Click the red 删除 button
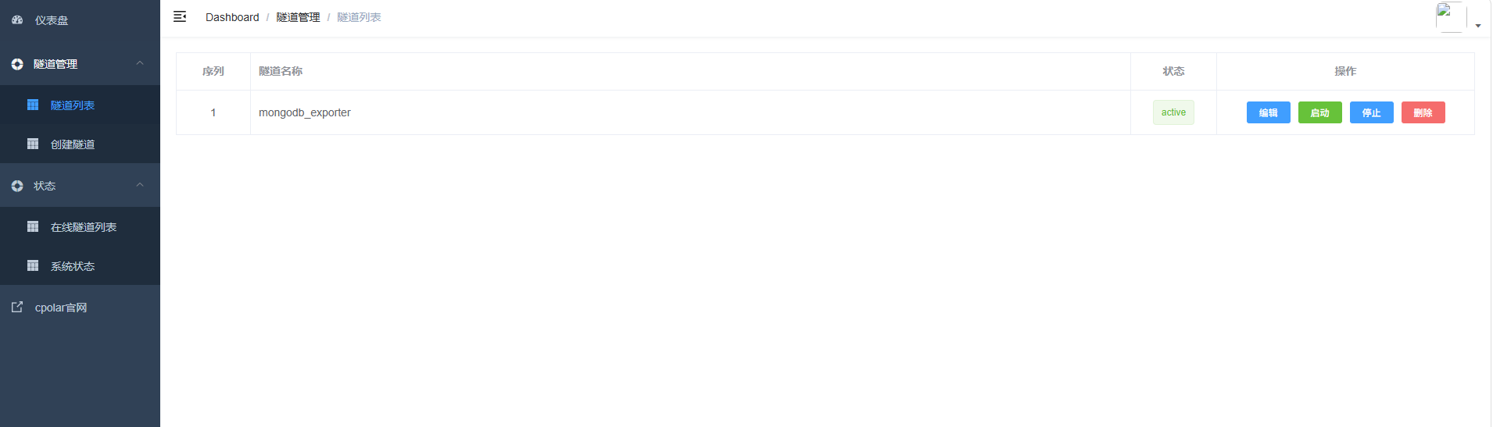 click(x=1423, y=112)
